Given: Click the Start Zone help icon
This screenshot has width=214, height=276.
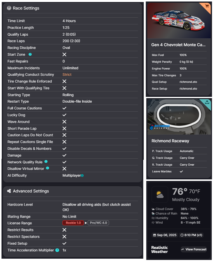Looking at the screenshot, I should click(30, 54).
